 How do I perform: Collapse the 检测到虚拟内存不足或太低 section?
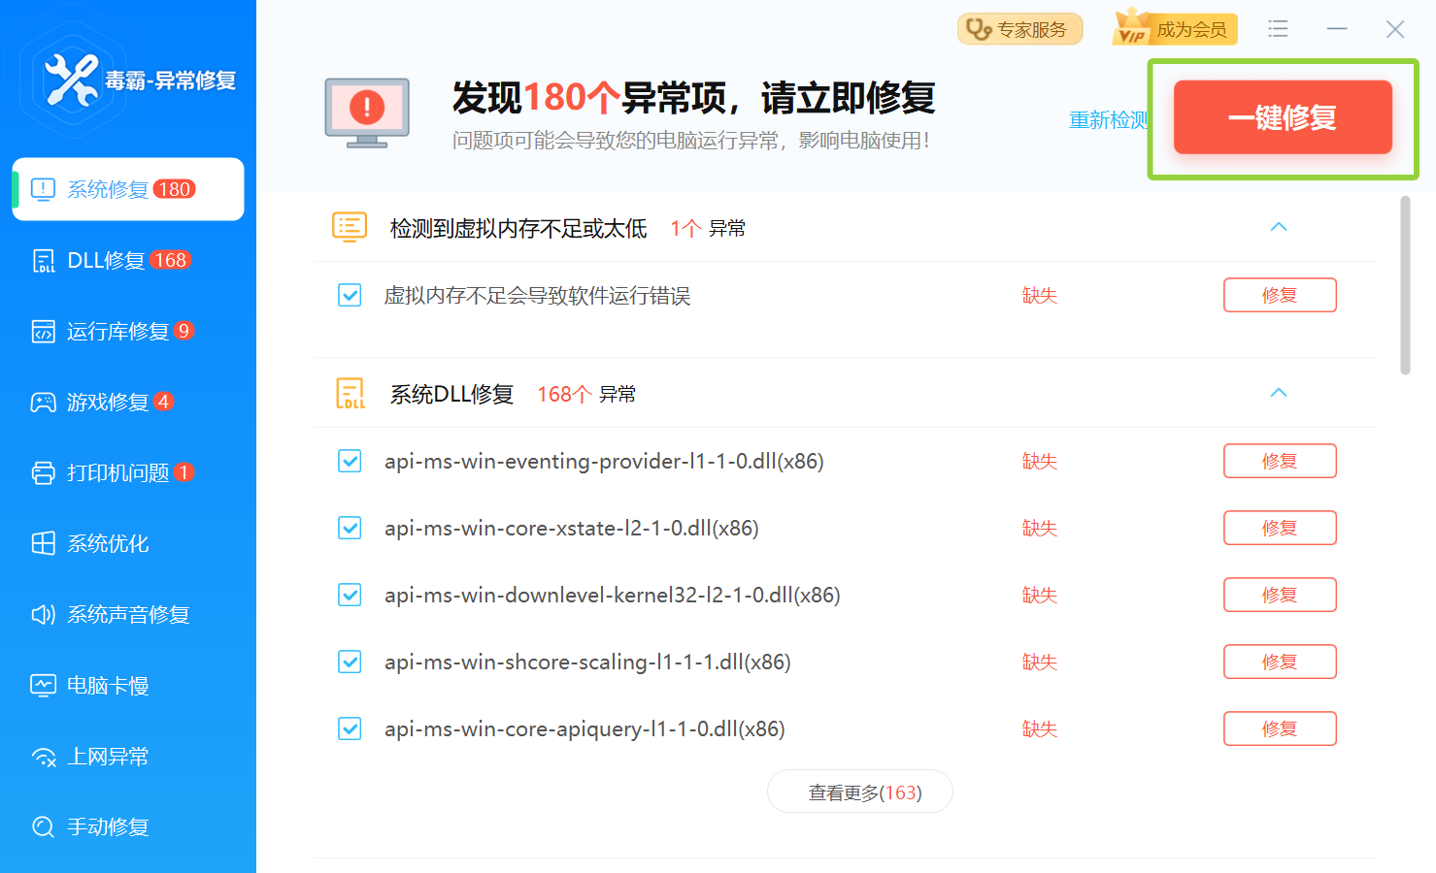[1279, 227]
